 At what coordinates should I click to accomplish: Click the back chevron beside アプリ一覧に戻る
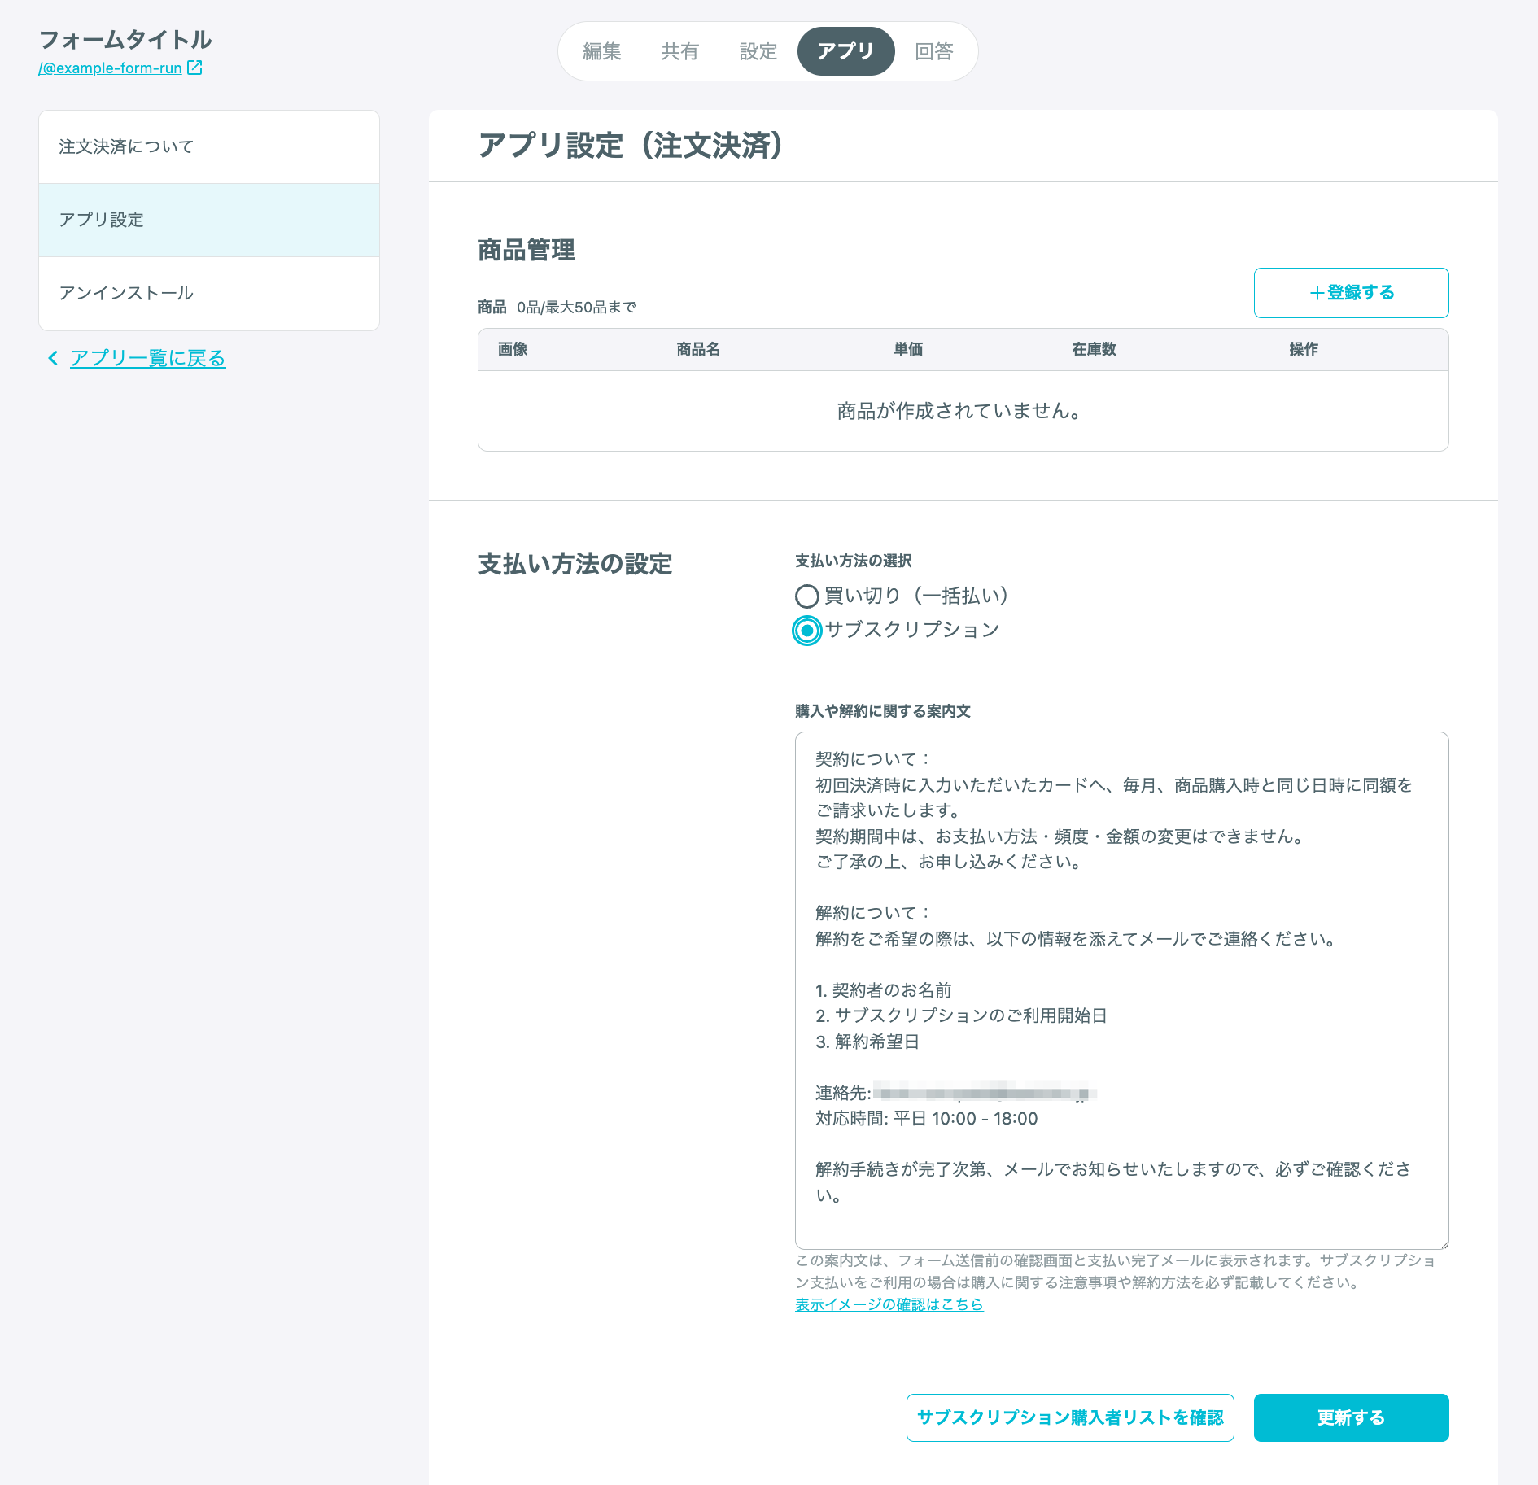[53, 358]
